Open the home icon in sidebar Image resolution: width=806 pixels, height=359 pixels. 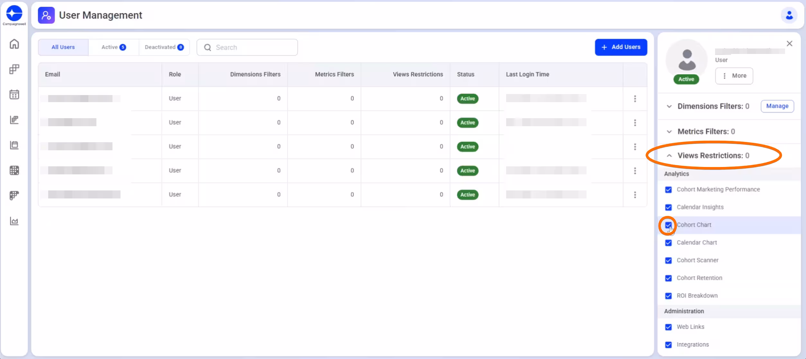(x=14, y=44)
